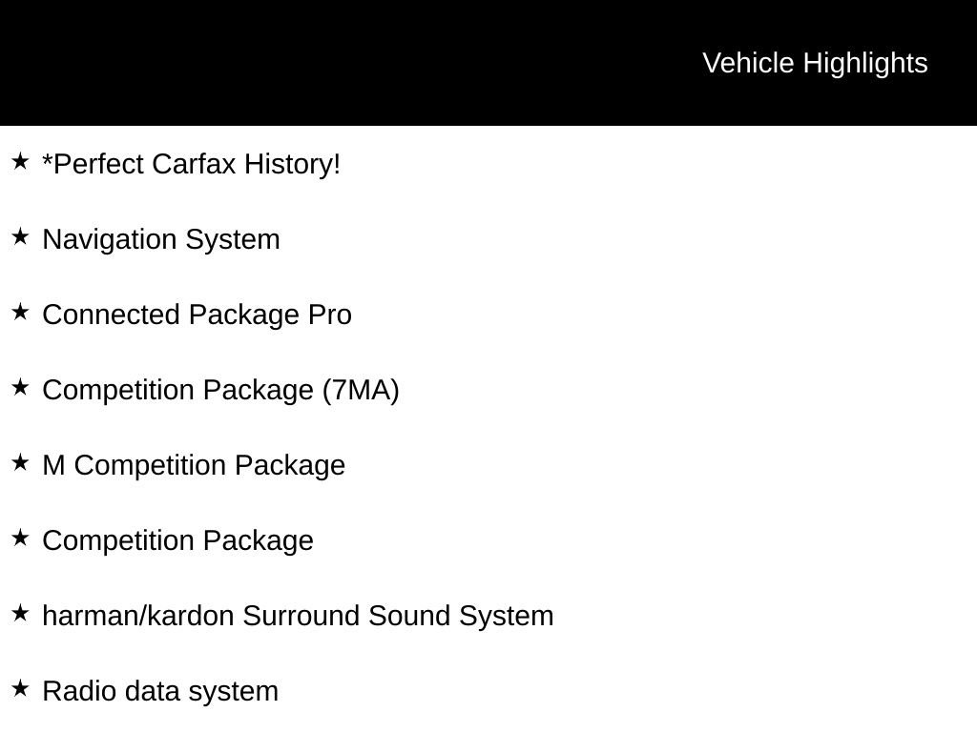Select the star beside M Competition Package

(20, 462)
